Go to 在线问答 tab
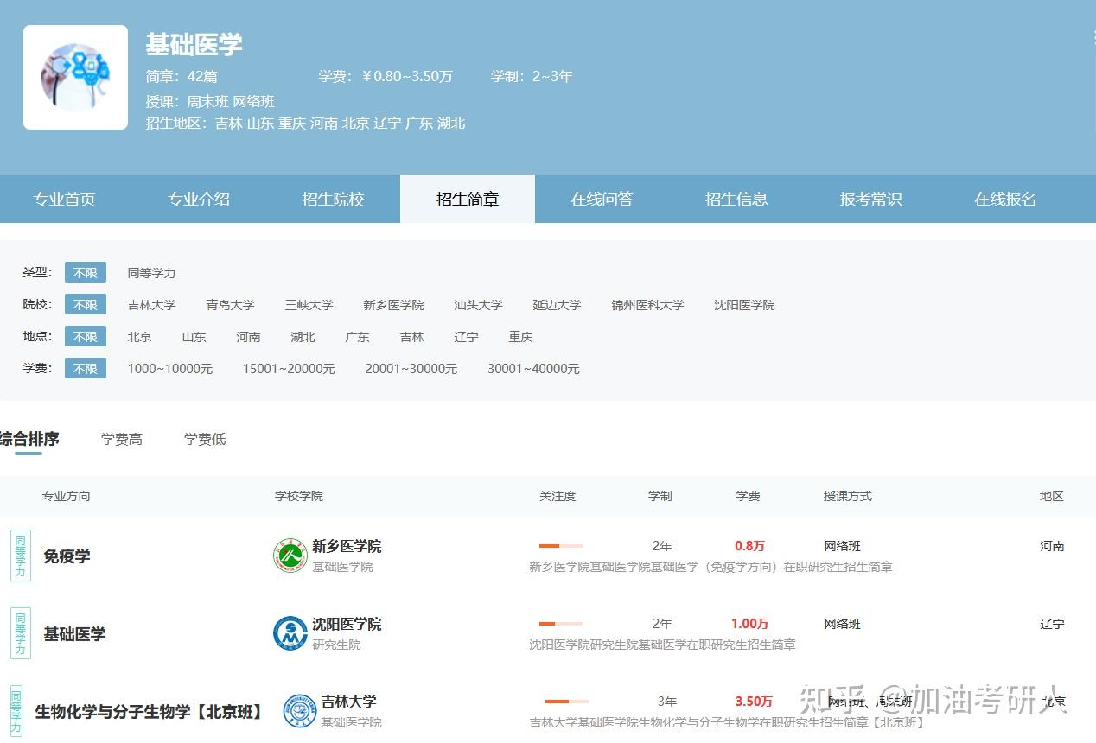 coord(602,199)
